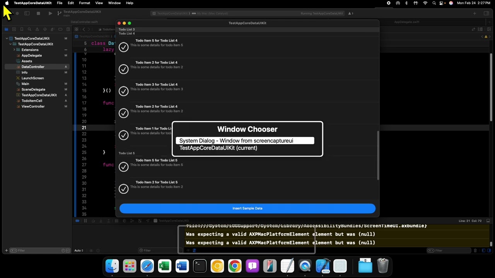Open the DataController.swift editor tab
495x278 pixels.
pos(84,22)
